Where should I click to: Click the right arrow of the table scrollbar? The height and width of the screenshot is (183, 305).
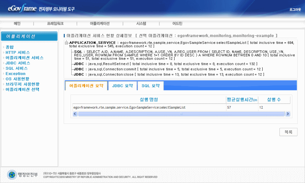[x=288, y=114]
